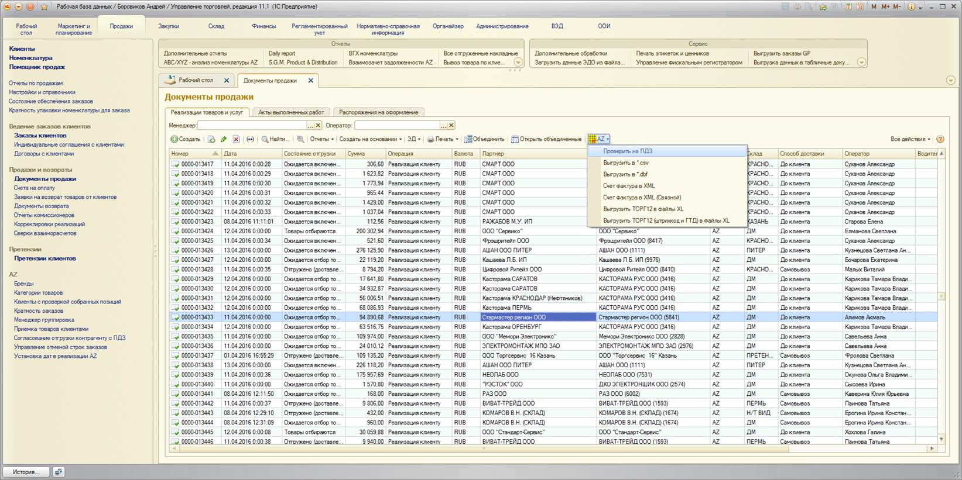962x480 pixels.
Task: Click the copy document icon in toolbar
Action: coord(211,139)
